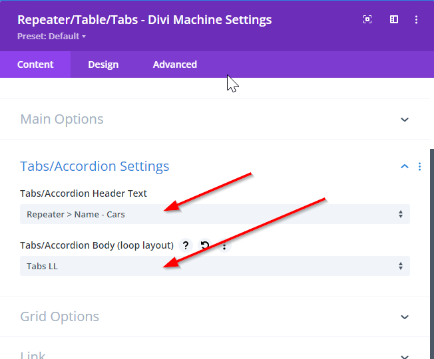
Task: Reset the Tabs/Accordion Body field
Action: pos(205,246)
